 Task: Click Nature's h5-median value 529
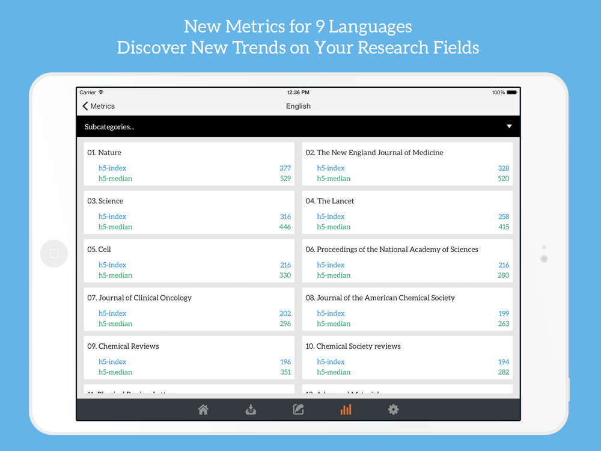coord(285,179)
